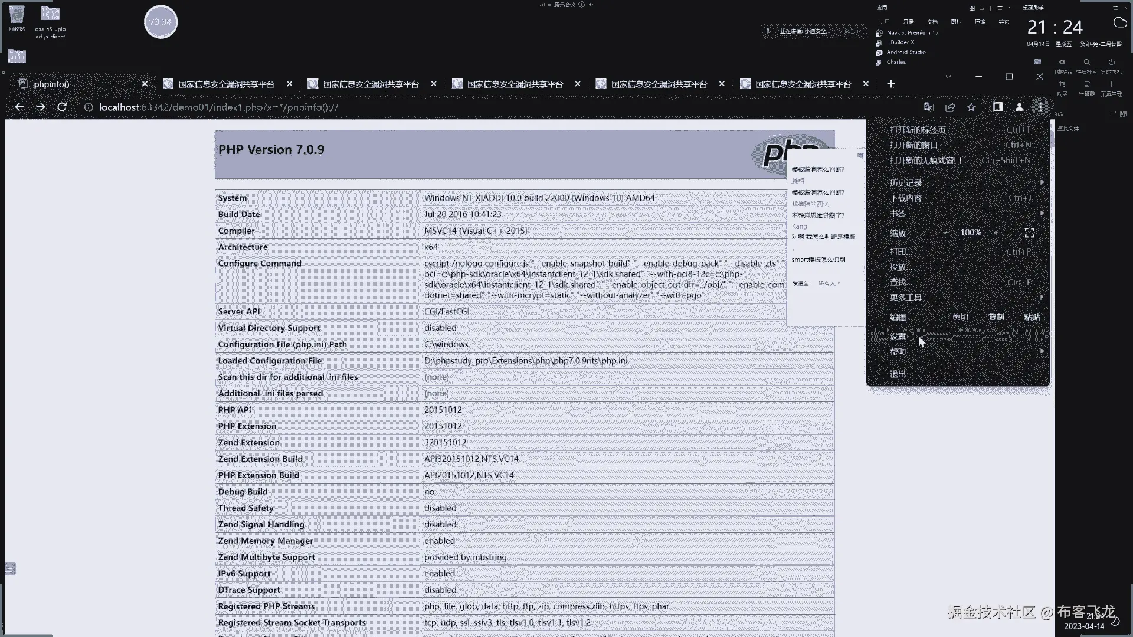
Task: Select 设置 from the browser menu
Action: [x=898, y=336]
